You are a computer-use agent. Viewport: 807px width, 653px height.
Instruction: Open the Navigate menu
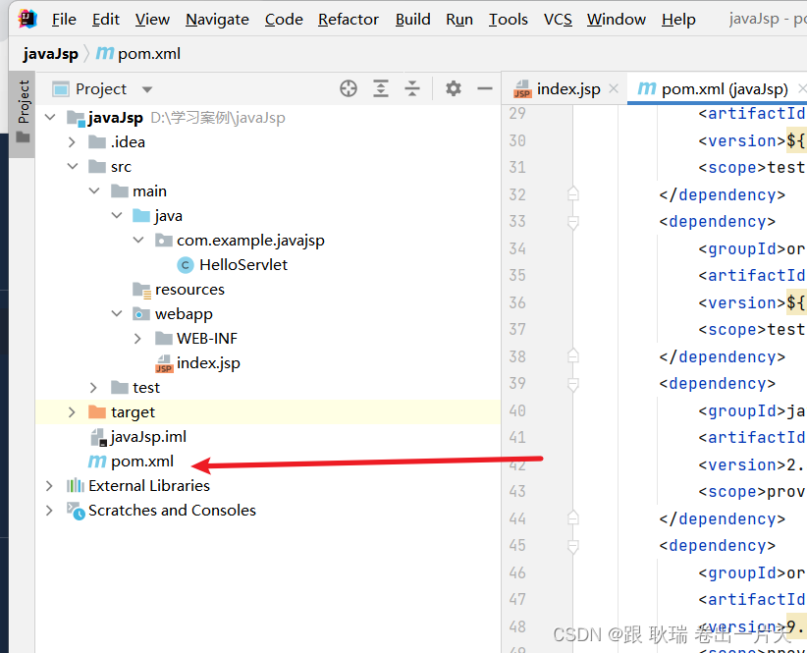click(x=217, y=20)
